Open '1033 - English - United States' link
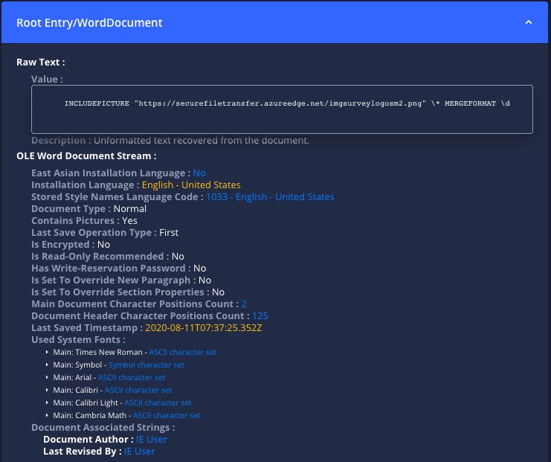Screen dimensions: 551x462 270,197
